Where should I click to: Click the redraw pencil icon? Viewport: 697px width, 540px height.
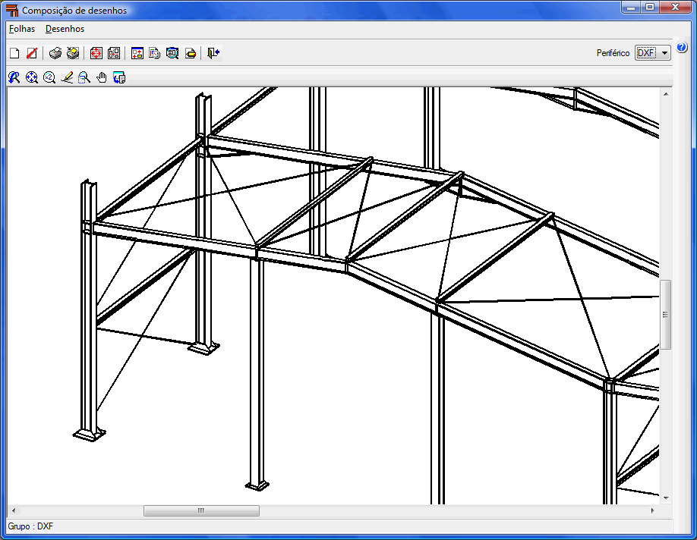[x=67, y=77]
